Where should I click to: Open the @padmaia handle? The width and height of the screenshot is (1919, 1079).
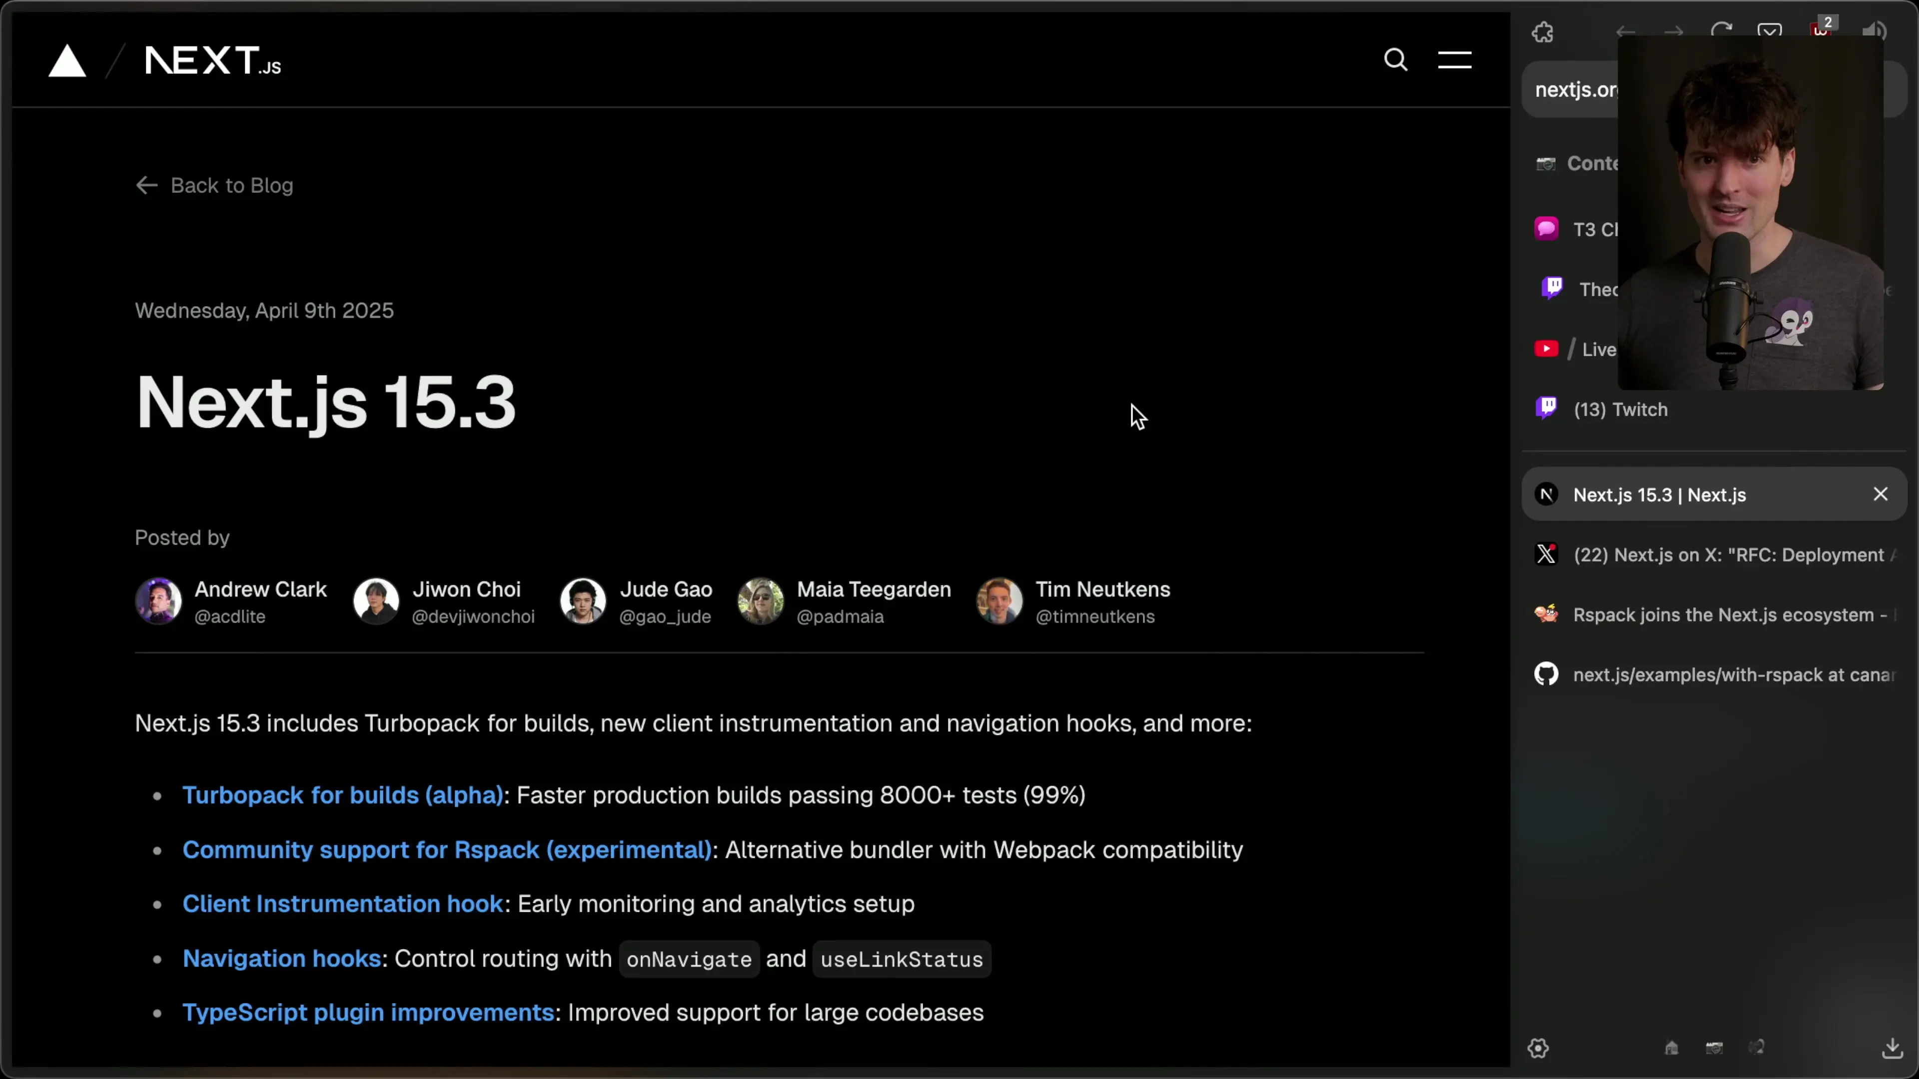840,616
